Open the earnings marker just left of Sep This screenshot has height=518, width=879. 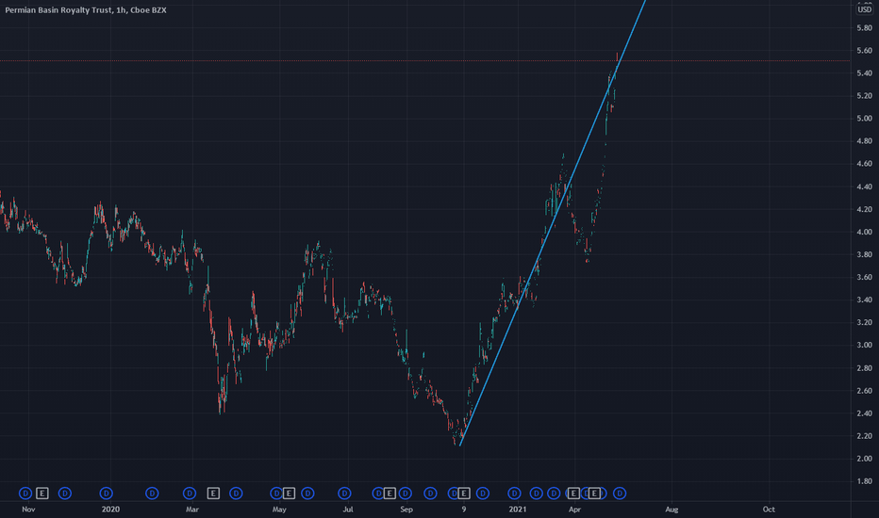tap(390, 494)
